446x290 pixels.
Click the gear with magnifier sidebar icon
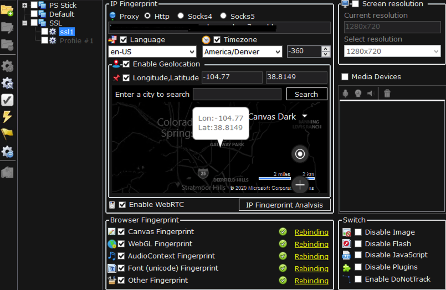pos(7,84)
